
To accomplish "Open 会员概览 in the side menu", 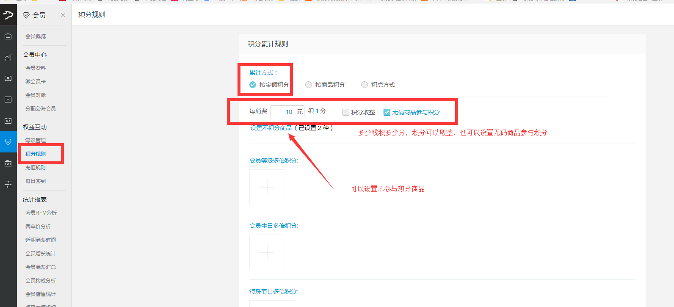I will pyautogui.click(x=36, y=36).
